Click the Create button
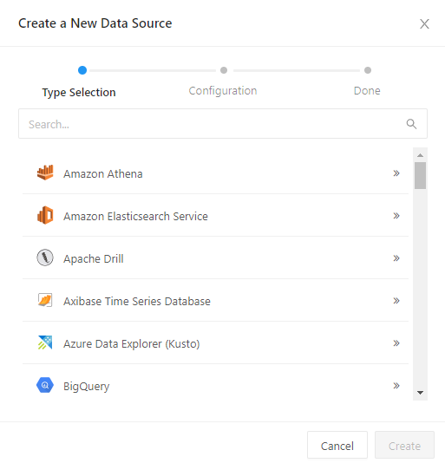The image size is (445, 463). 404,446
